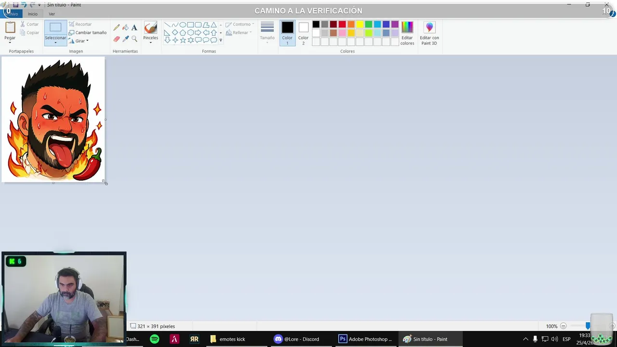Pick the purple color swatch
The image size is (617, 347).
[x=395, y=25]
